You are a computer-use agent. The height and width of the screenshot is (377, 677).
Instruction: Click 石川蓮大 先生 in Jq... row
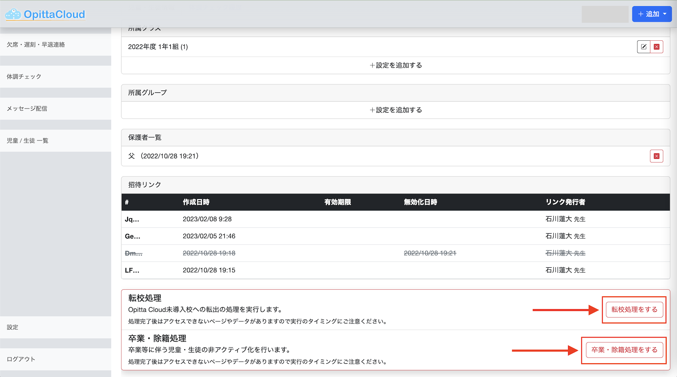click(x=565, y=219)
